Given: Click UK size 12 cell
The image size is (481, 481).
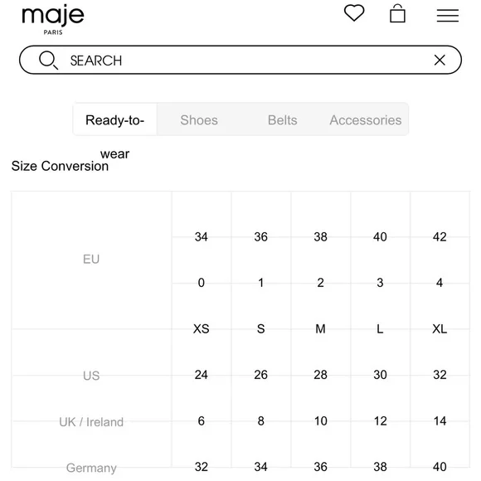Looking at the screenshot, I should tap(380, 421).
